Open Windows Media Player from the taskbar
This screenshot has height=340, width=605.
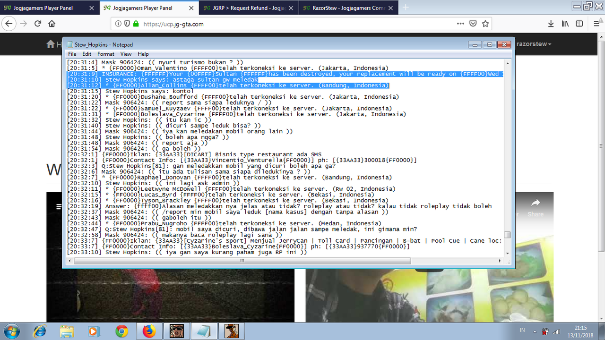click(x=93, y=331)
